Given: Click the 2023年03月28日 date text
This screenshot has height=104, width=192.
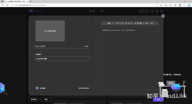Looking at the screenshot, I should point(84,88).
